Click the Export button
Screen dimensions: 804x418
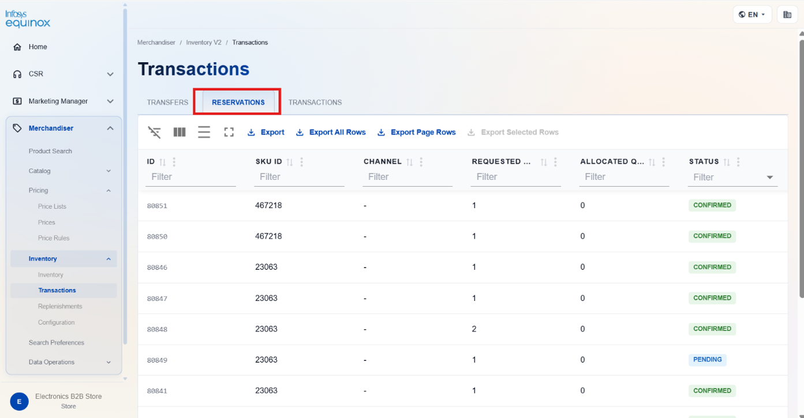click(265, 133)
